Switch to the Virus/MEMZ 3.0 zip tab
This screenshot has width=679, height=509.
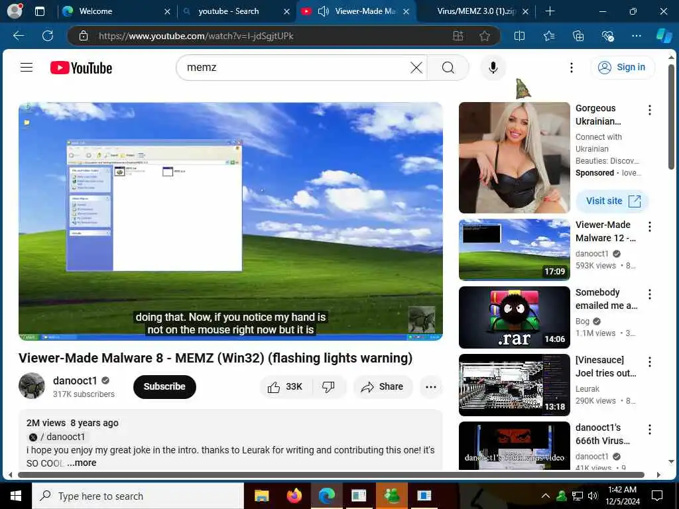tap(476, 11)
